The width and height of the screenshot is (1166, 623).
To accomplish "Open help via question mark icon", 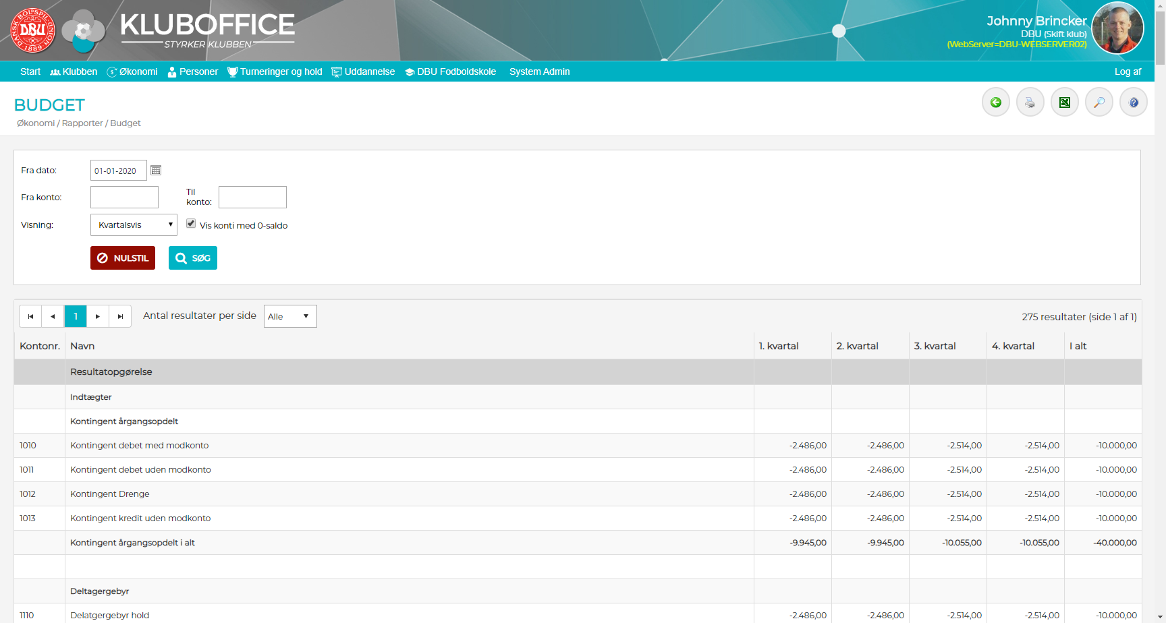I will (x=1133, y=102).
